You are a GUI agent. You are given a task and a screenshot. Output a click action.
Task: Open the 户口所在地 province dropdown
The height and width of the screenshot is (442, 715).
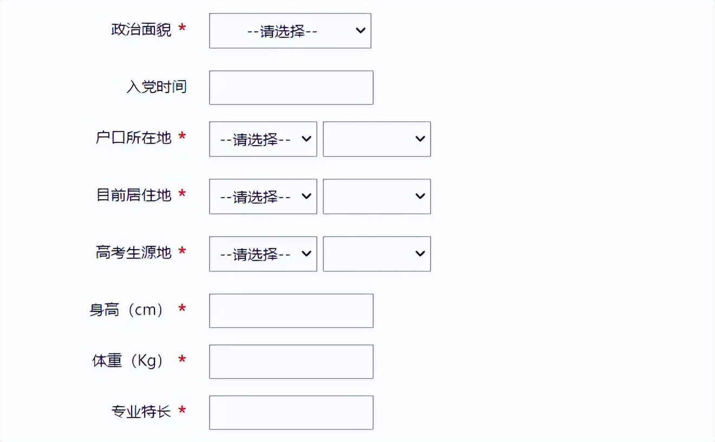click(x=263, y=139)
